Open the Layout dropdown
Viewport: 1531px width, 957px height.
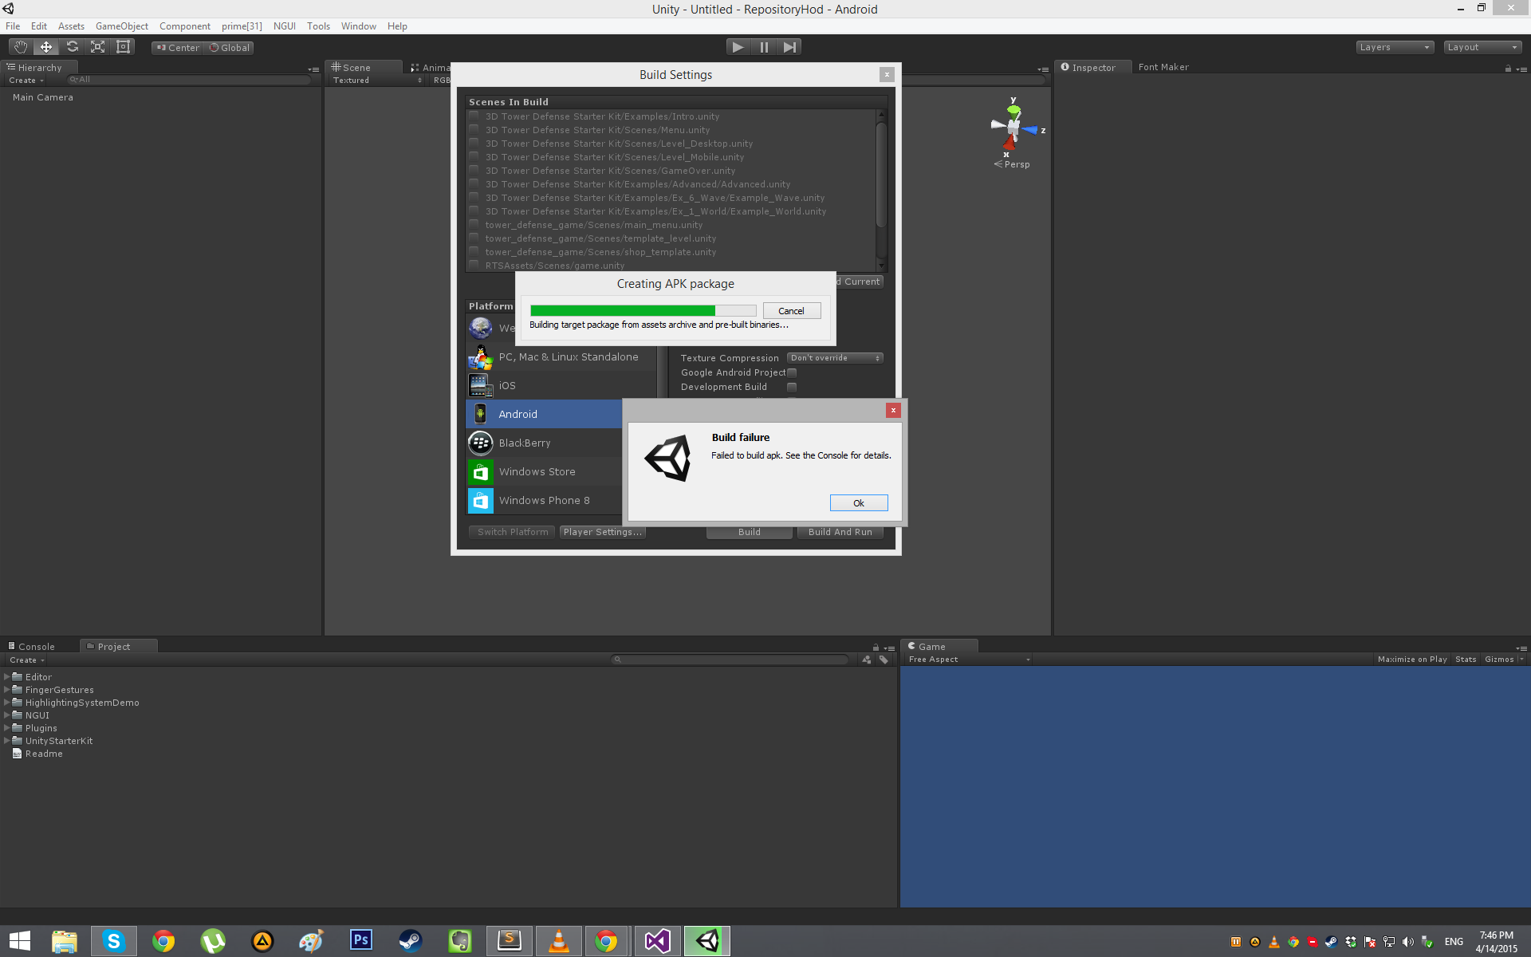[1482, 47]
